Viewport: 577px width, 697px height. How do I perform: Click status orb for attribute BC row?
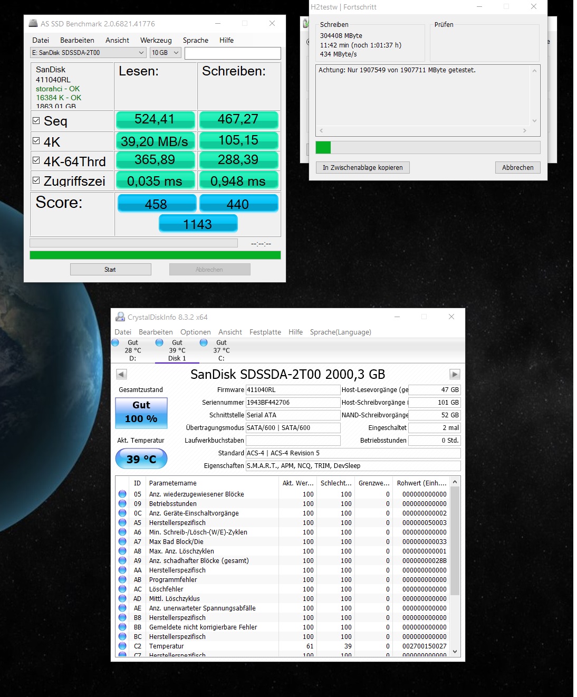point(122,636)
